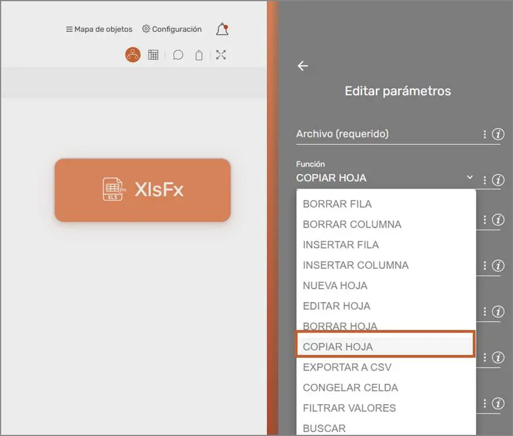513x436 pixels.
Task: Choose BORRAR FILA from the list
Action: 386,204
